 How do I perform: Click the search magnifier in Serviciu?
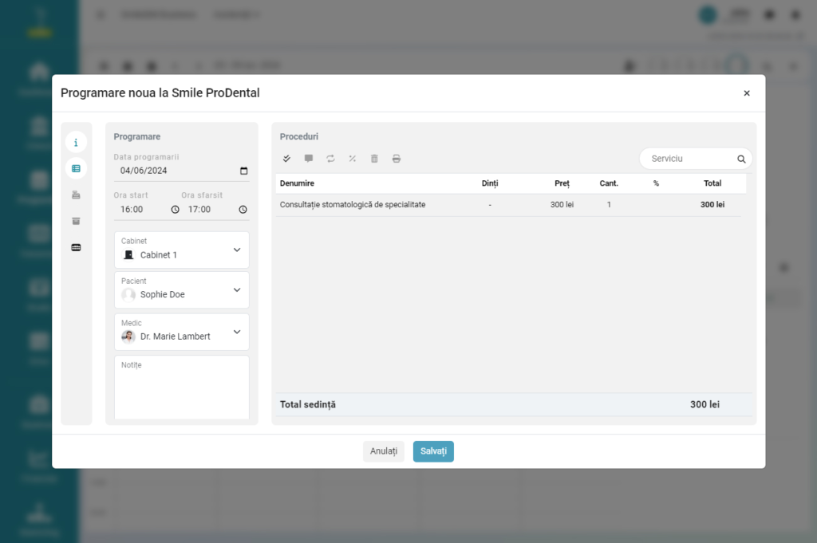click(x=741, y=159)
